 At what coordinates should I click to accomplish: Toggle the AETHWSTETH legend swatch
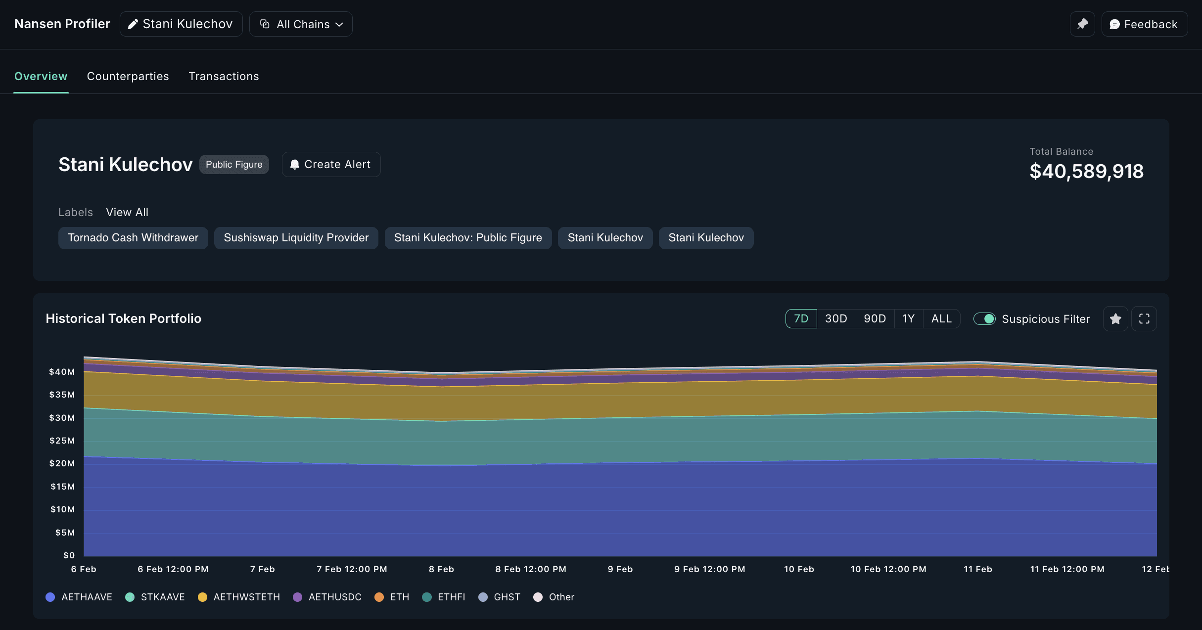[202, 597]
